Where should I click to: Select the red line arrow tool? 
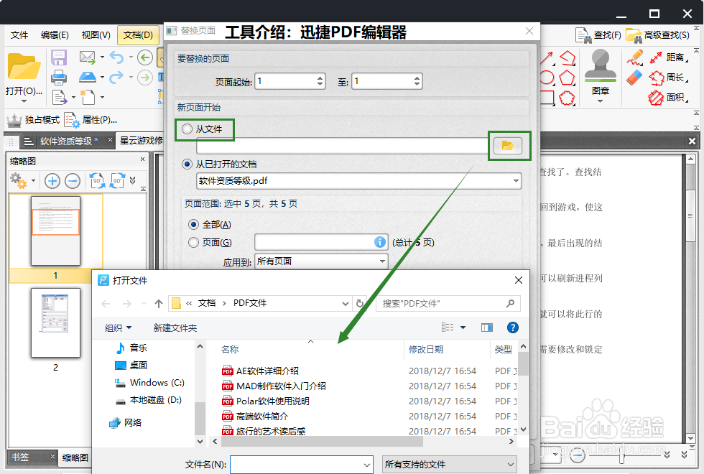click(x=547, y=57)
